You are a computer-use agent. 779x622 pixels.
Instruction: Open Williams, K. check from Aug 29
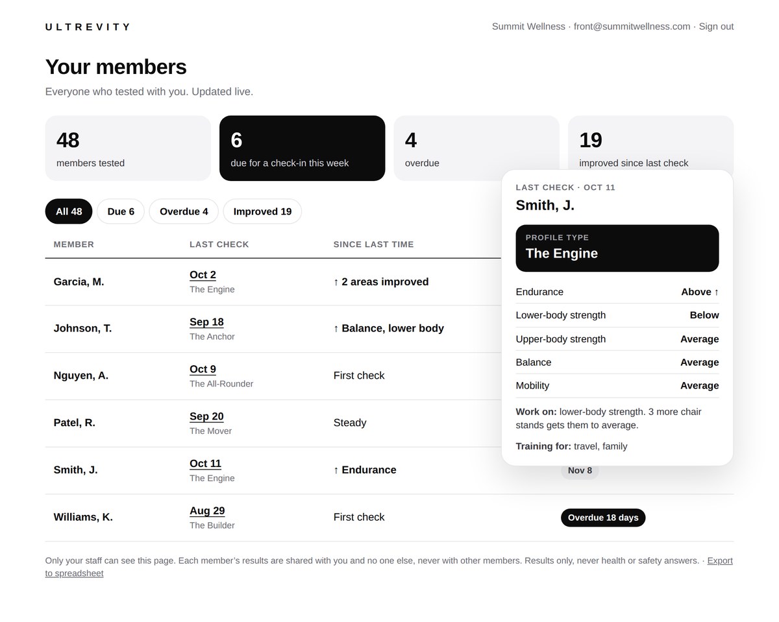207,511
